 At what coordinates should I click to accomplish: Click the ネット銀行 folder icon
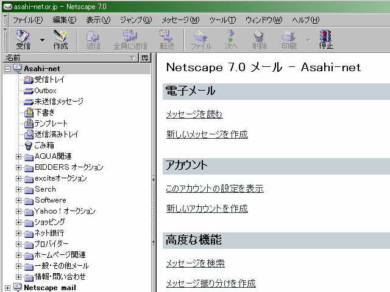click(x=29, y=234)
